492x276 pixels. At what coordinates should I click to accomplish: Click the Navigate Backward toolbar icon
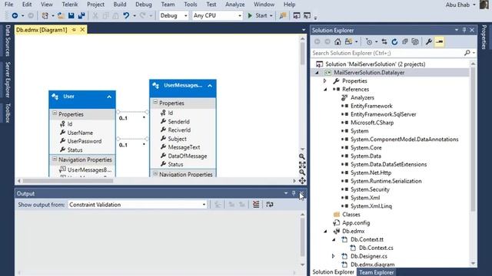pos(15,15)
